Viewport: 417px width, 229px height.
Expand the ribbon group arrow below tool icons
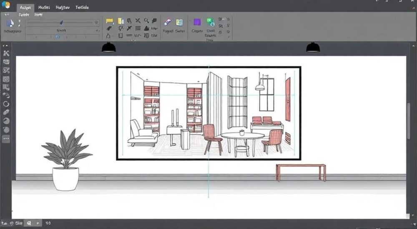(x=132, y=41)
